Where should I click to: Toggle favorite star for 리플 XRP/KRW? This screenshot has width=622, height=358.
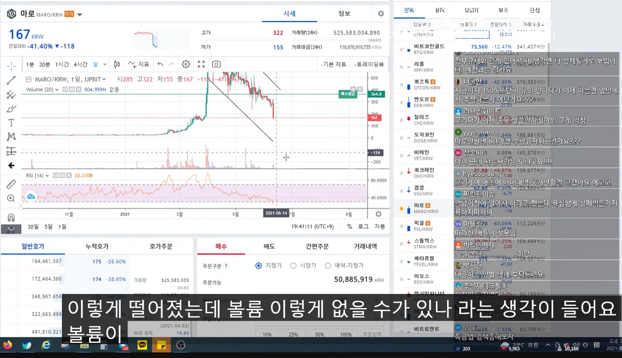[401, 67]
